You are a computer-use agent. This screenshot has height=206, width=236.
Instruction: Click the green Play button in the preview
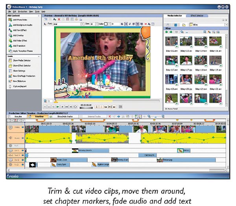pos(58,107)
